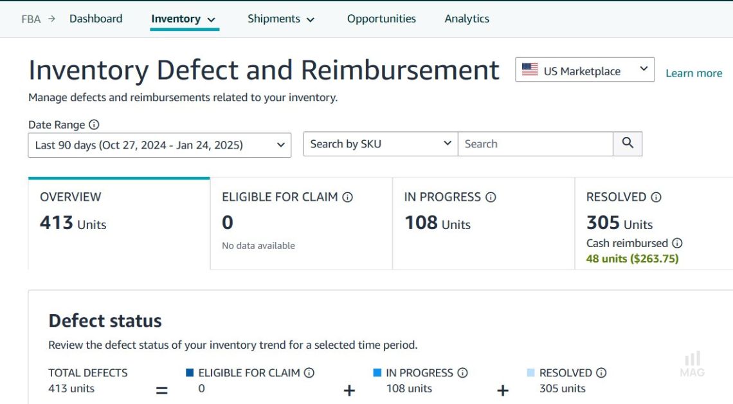Click the No data available text

[x=258, y=246]
